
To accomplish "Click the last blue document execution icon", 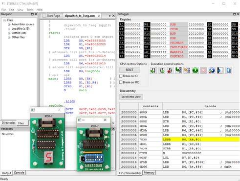I will tap(229, 71).
